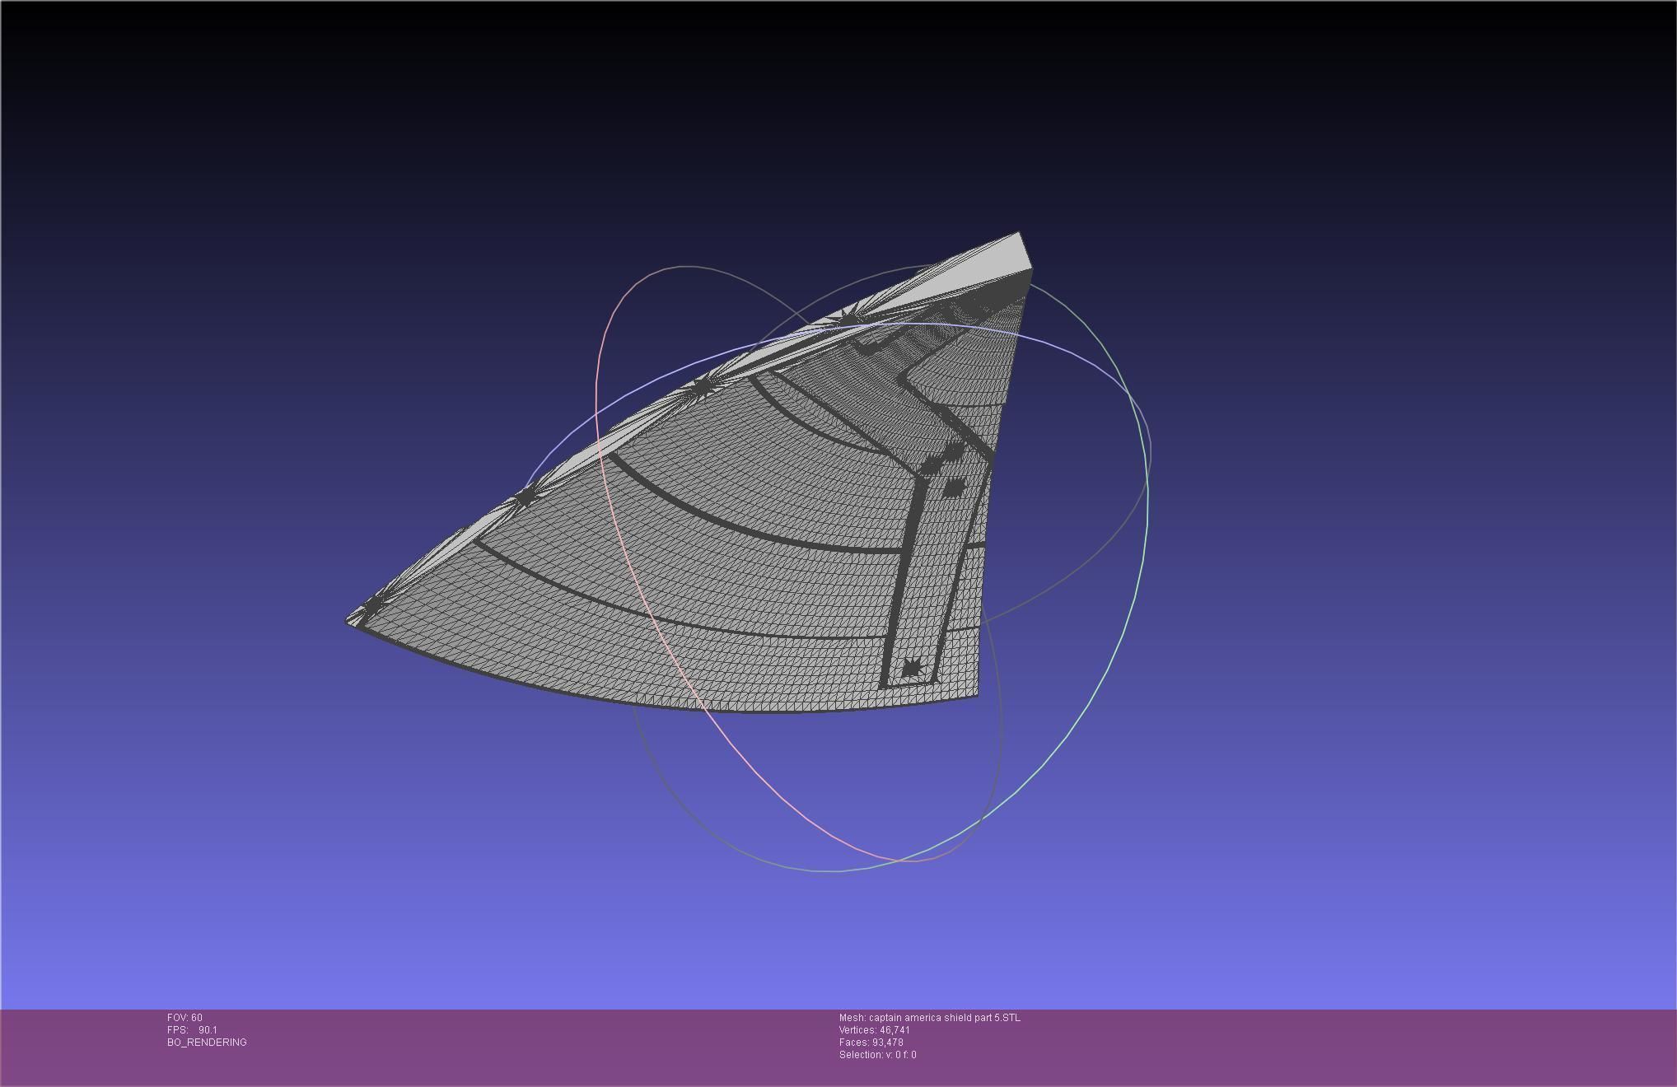
Task: Click the Faces: 93,478 count
Action: (x=871, y=1043)
